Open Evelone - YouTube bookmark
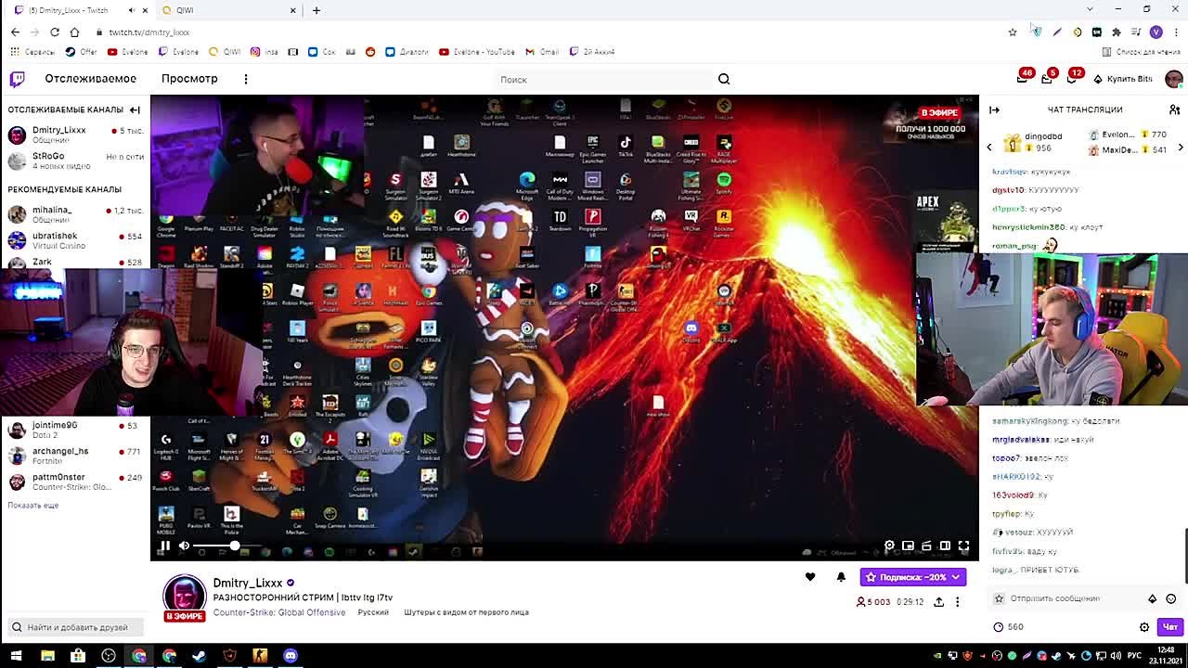Image resolution: width=1188 pixels, height=668 pixels. pos(477,52)
